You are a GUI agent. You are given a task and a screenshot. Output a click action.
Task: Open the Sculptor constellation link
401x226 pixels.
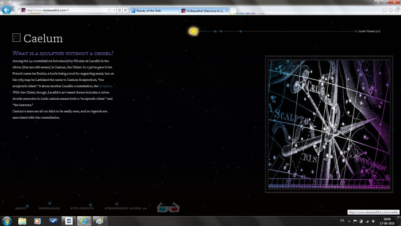[105, 86]
